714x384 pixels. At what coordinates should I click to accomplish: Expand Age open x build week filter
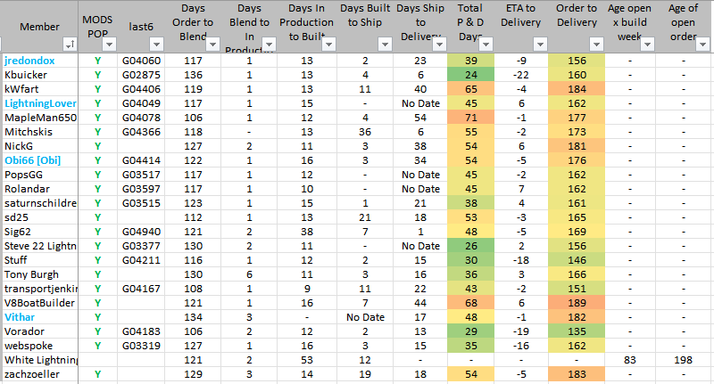click(647, 44)
